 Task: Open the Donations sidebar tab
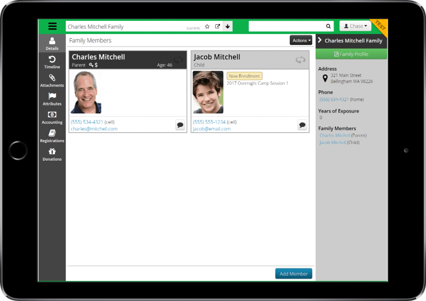(52, 154)
